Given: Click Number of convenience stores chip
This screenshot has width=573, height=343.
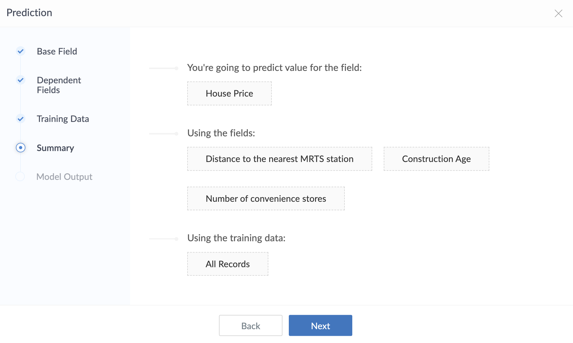Looking at the screenshot, I should (266, 199).
